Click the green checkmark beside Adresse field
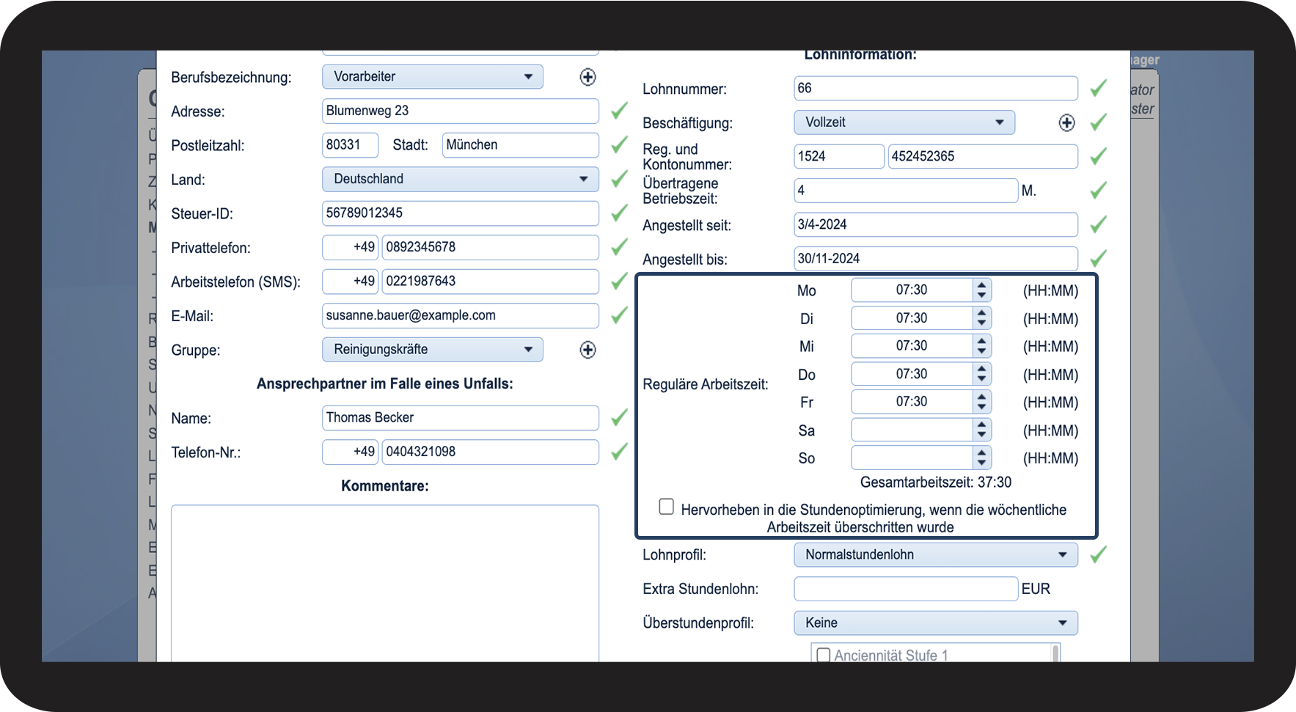The height and width of the screenshot is (712, 1296). (x=619, y=111)
